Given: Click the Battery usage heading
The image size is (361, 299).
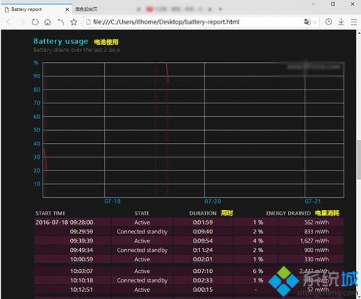Looking at the screenshot, I should click(x=61, y=41).
